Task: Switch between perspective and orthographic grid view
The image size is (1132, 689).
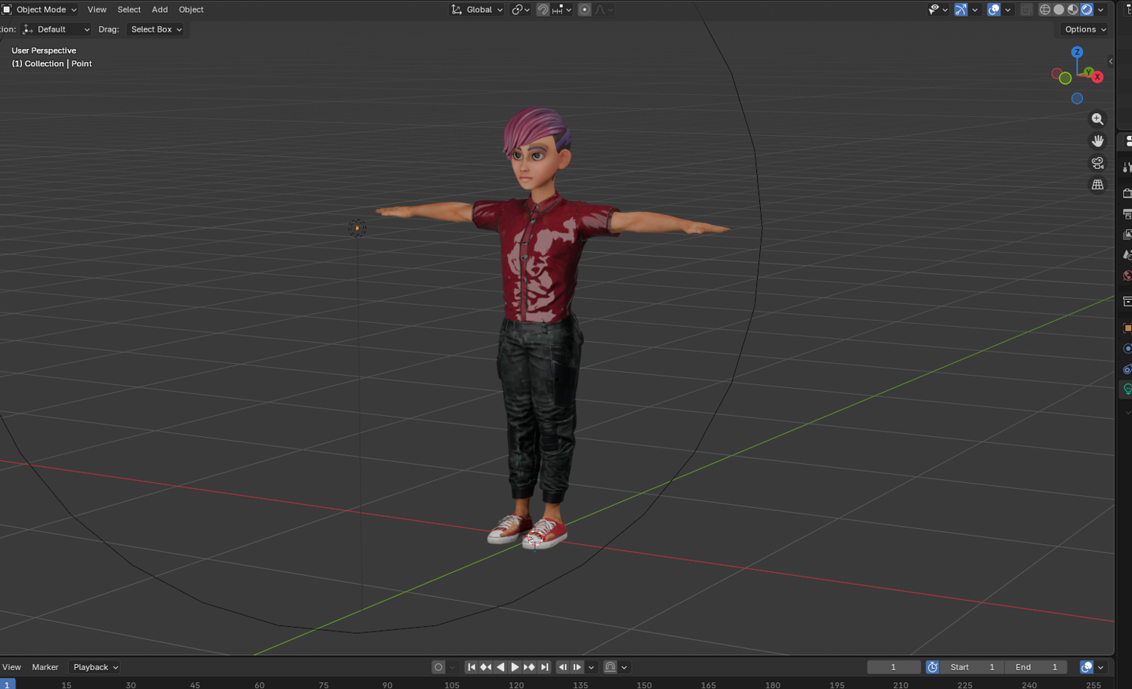Action: click(x=1097, y=185)
